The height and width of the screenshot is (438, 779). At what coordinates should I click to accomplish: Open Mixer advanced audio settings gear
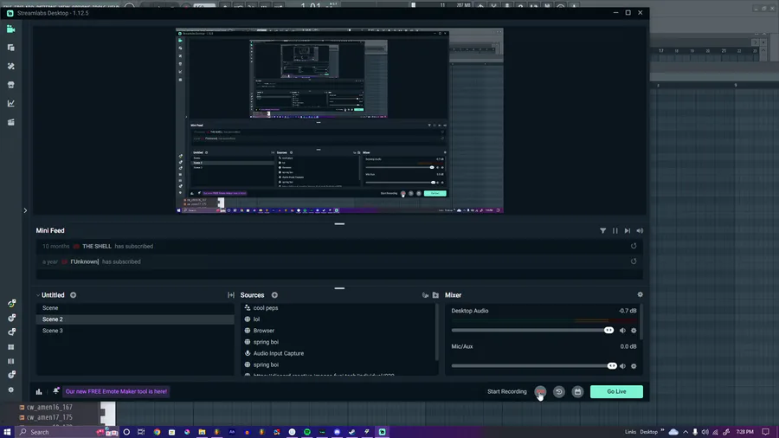tap(640, 294)
